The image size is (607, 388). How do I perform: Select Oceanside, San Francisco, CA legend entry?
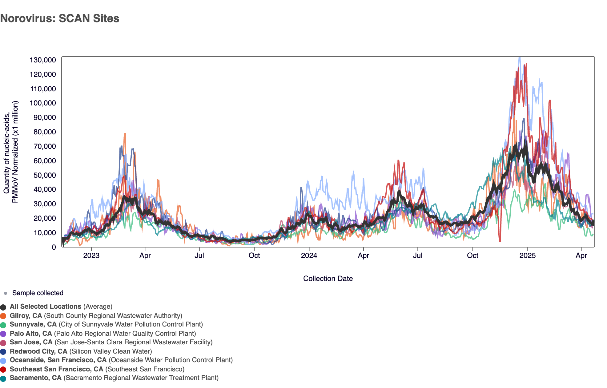tap(58, 360)
